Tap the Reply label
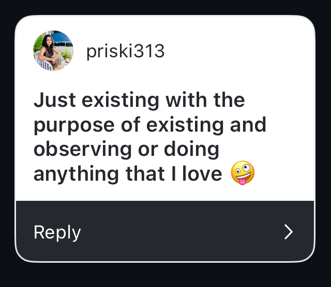This screenshot has height=287, width=331. (57, 232)
